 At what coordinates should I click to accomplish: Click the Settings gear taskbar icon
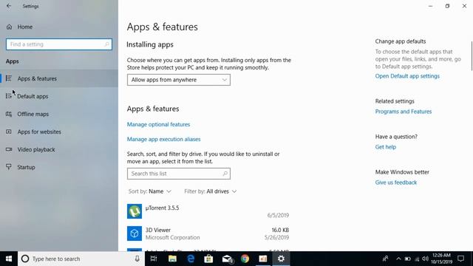(281, 259)
